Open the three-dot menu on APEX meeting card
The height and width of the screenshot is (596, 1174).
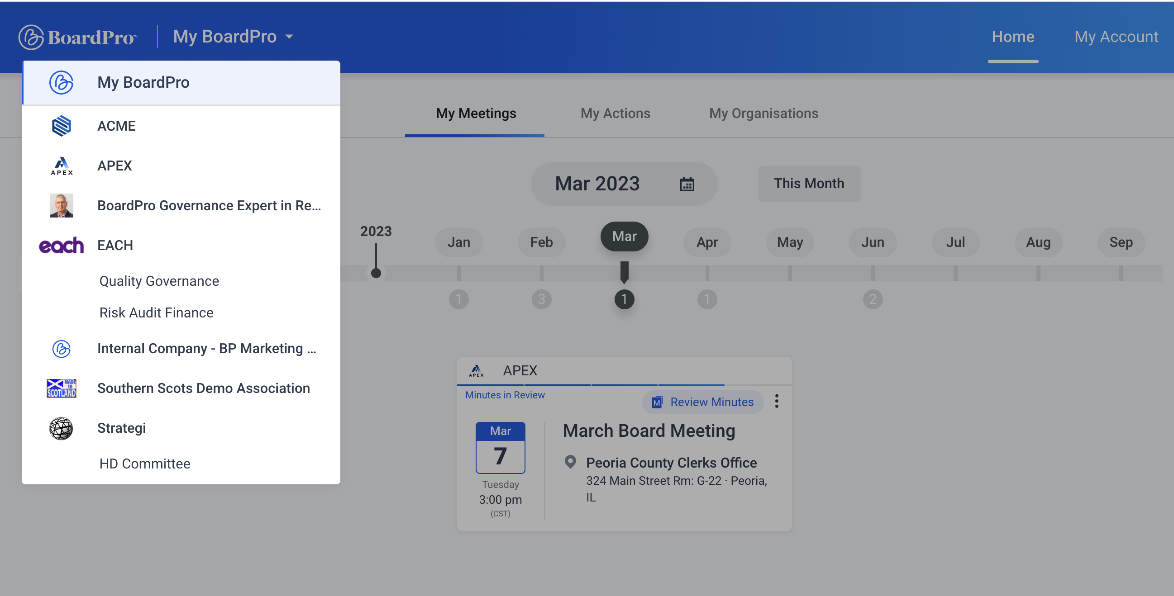pyautogui.click(x=777, y=401)
